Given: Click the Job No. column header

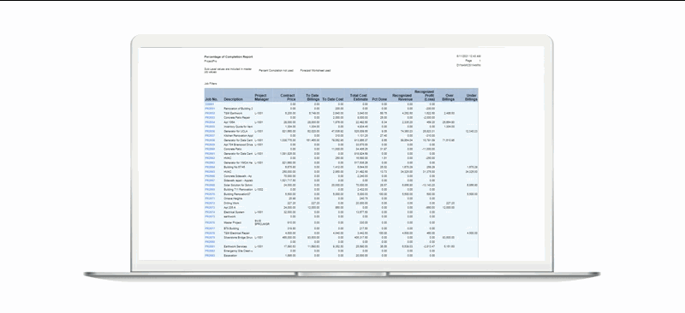Looking at the screenshot, I should coord(211,99).
